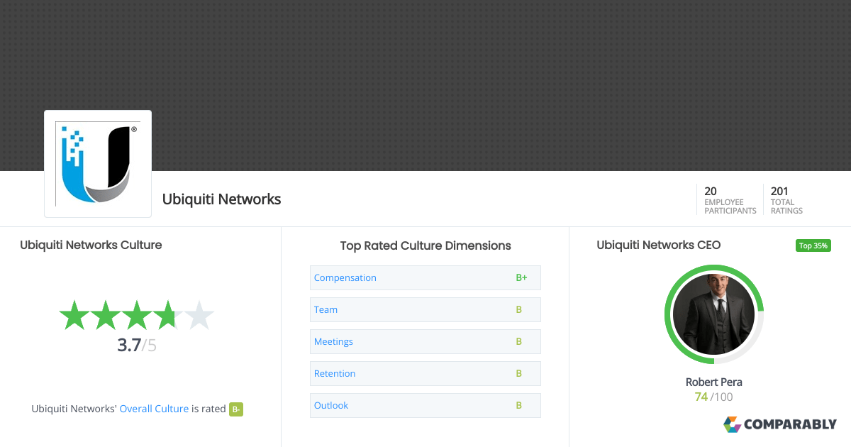Click the Ubiquiti Networks company logo
Image resolution: width=851 pixels, height=447 pixels.
coord(97,162)
